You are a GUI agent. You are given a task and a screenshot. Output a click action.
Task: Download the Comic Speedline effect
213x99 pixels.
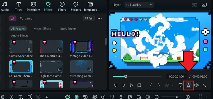coord(29,49)
